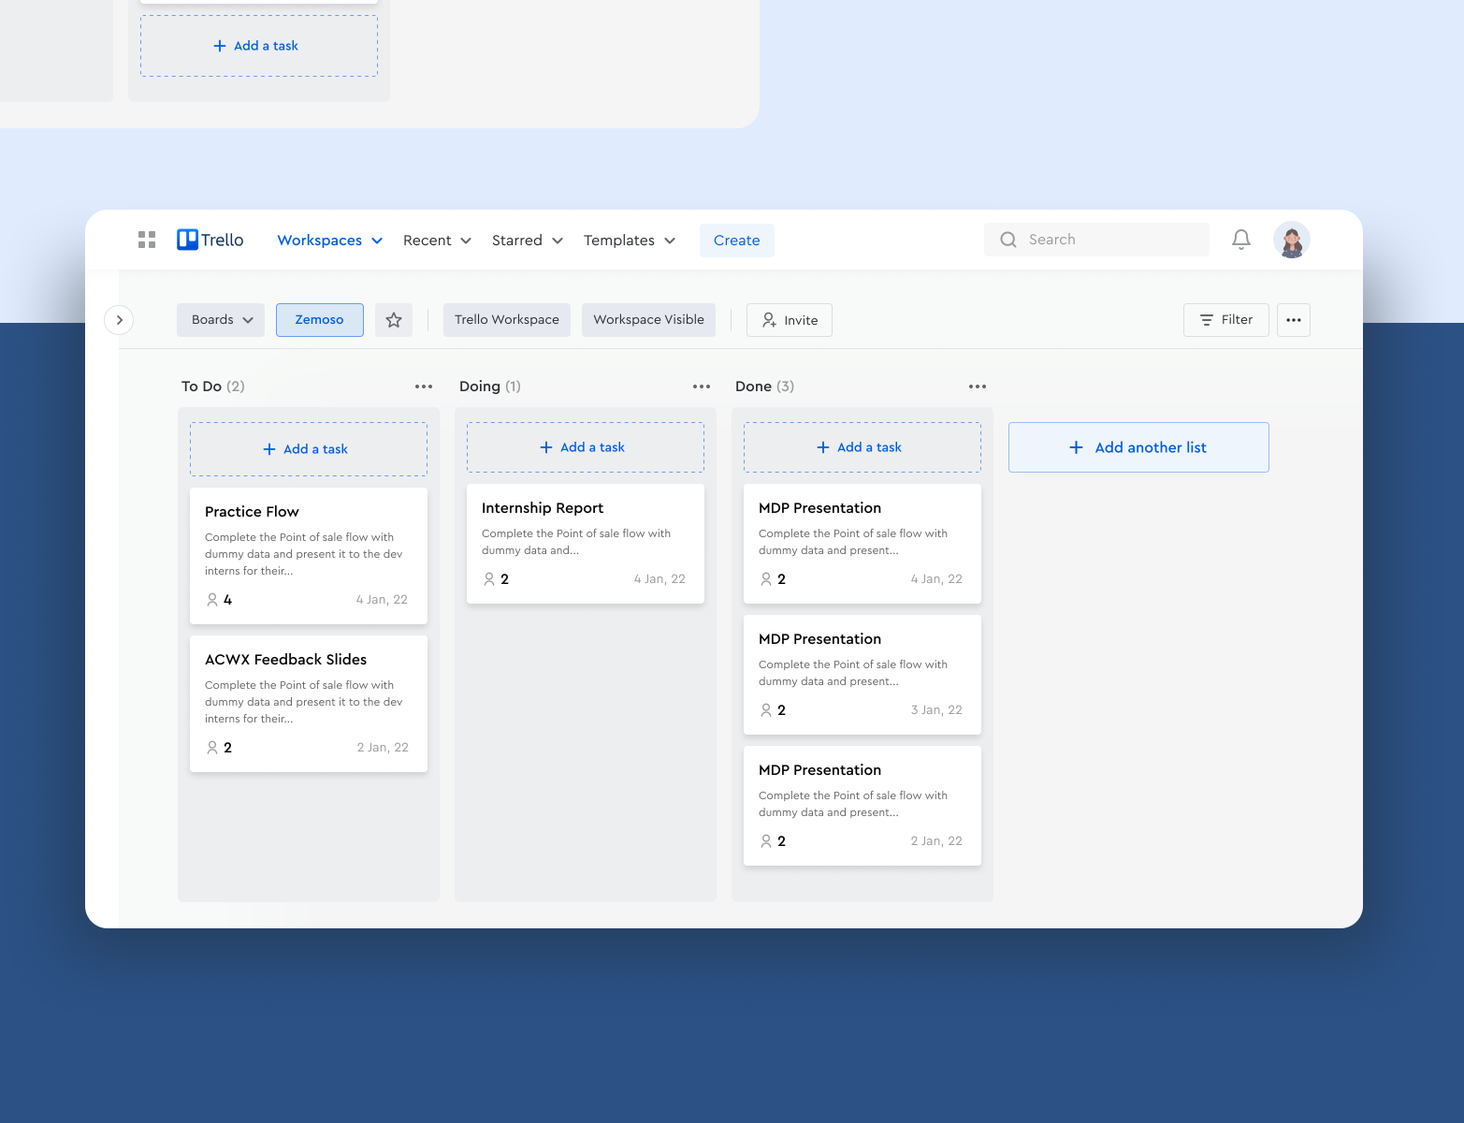Open the Trello apps grid icon
This screenshot has width=1464, height=1123.
coord(146,240)
